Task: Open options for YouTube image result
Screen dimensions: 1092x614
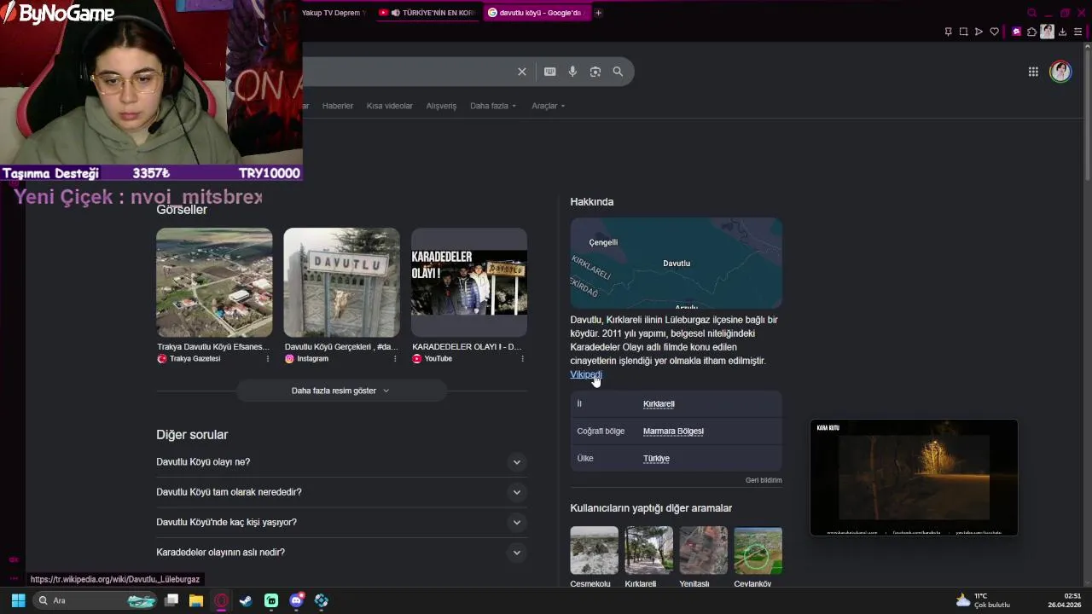Action: point(522,359)
